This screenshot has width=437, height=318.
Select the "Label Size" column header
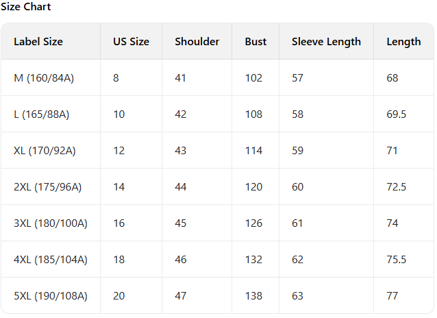click(38, 41)
